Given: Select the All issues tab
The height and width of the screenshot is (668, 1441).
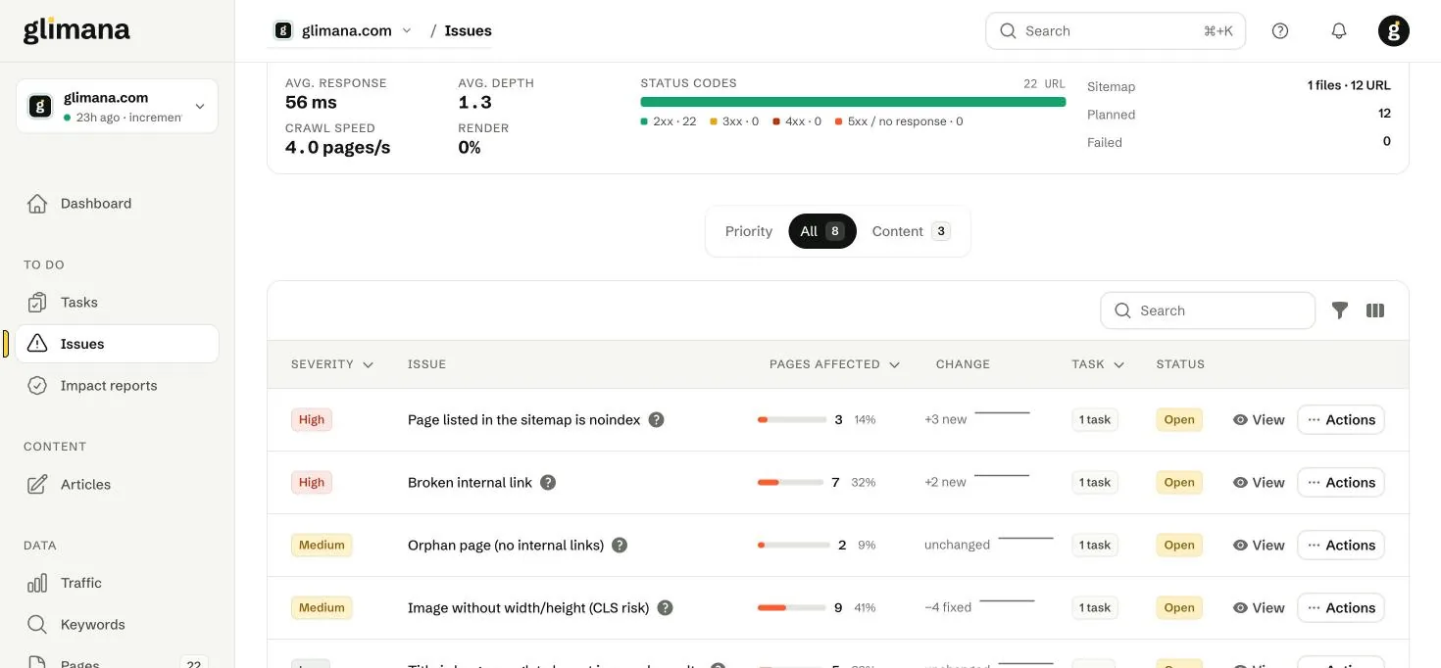Looking at the screenshot, I should (822, 231).
